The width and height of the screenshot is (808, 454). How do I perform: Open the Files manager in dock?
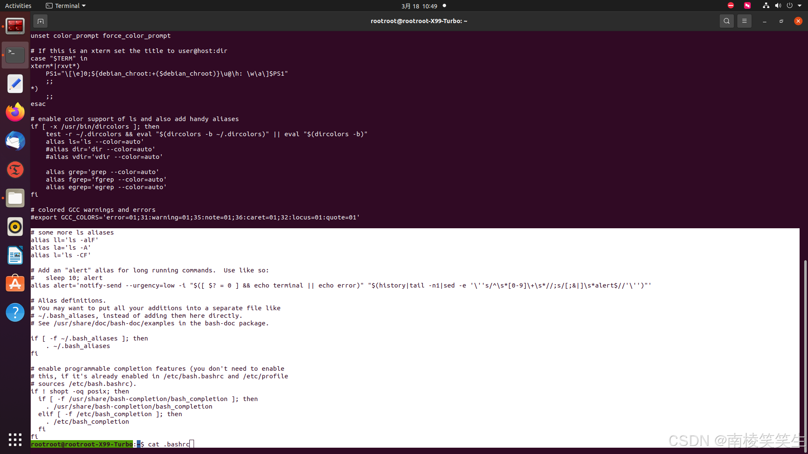[x=15, y=198]
